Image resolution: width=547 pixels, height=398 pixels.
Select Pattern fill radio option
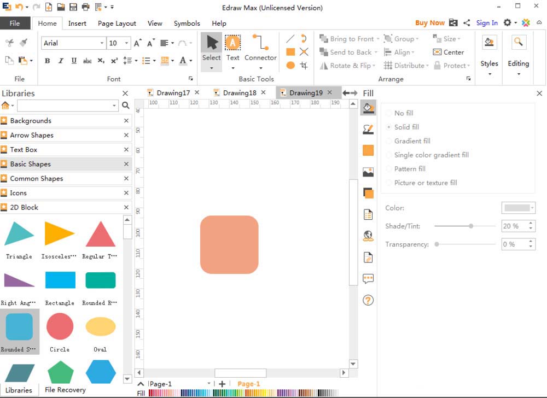point(389,169)
